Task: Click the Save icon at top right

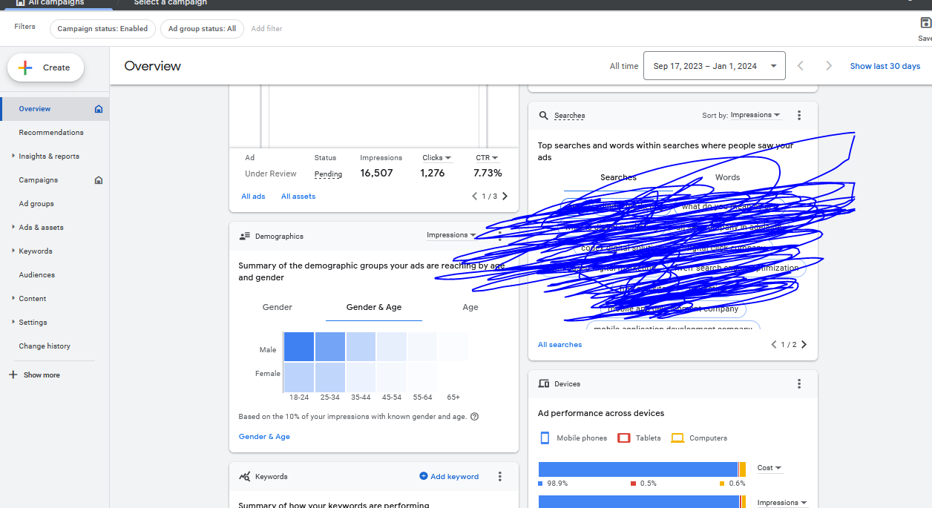Action: [x=925, y=24]
